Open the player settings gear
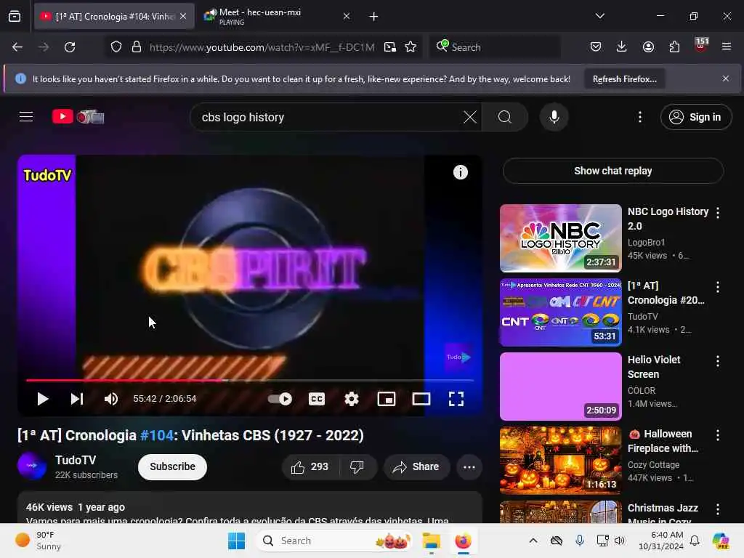The height and width of the screenshot is (558, 744). [351, 399]
